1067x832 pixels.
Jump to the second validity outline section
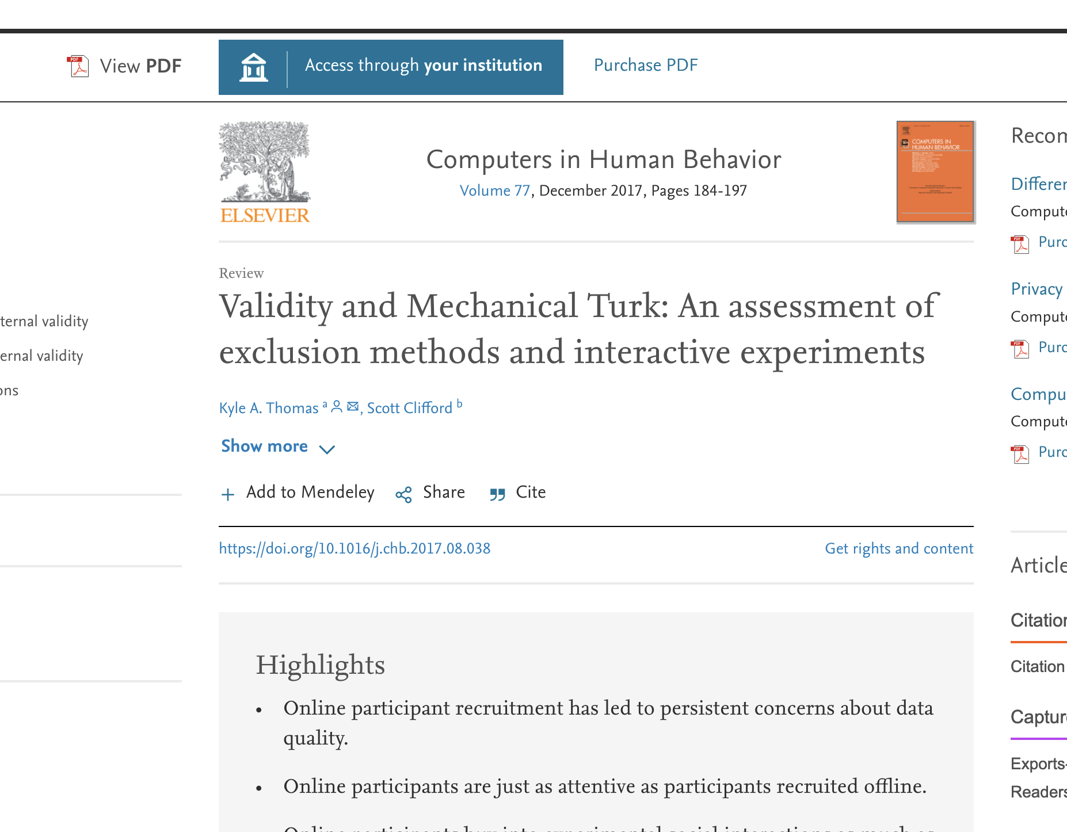tap(41, 356)
